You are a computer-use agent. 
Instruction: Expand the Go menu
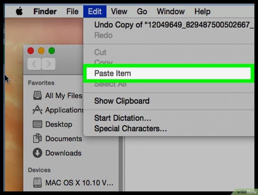(142, 12)
